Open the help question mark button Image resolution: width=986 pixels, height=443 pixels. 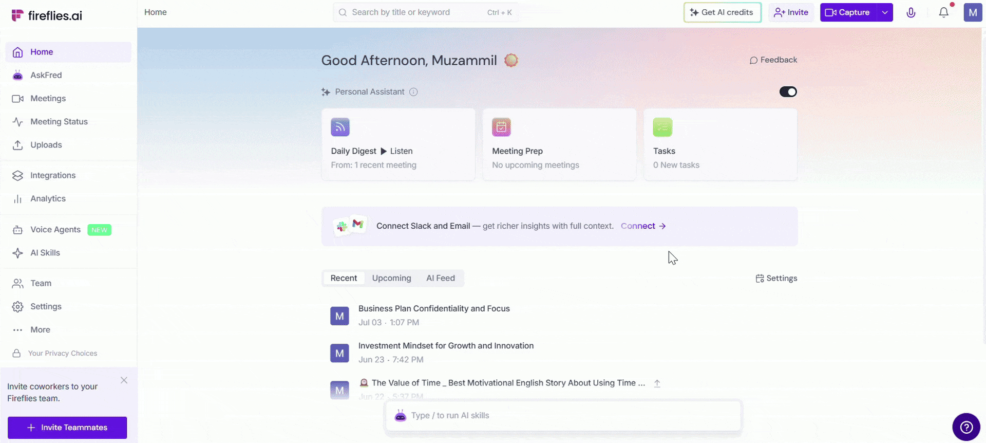(966, 427)
